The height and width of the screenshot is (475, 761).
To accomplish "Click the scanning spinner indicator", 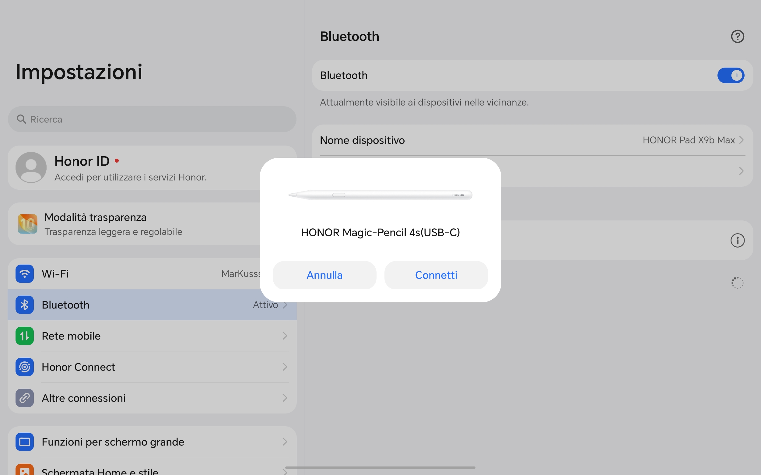I will (737, 283).
